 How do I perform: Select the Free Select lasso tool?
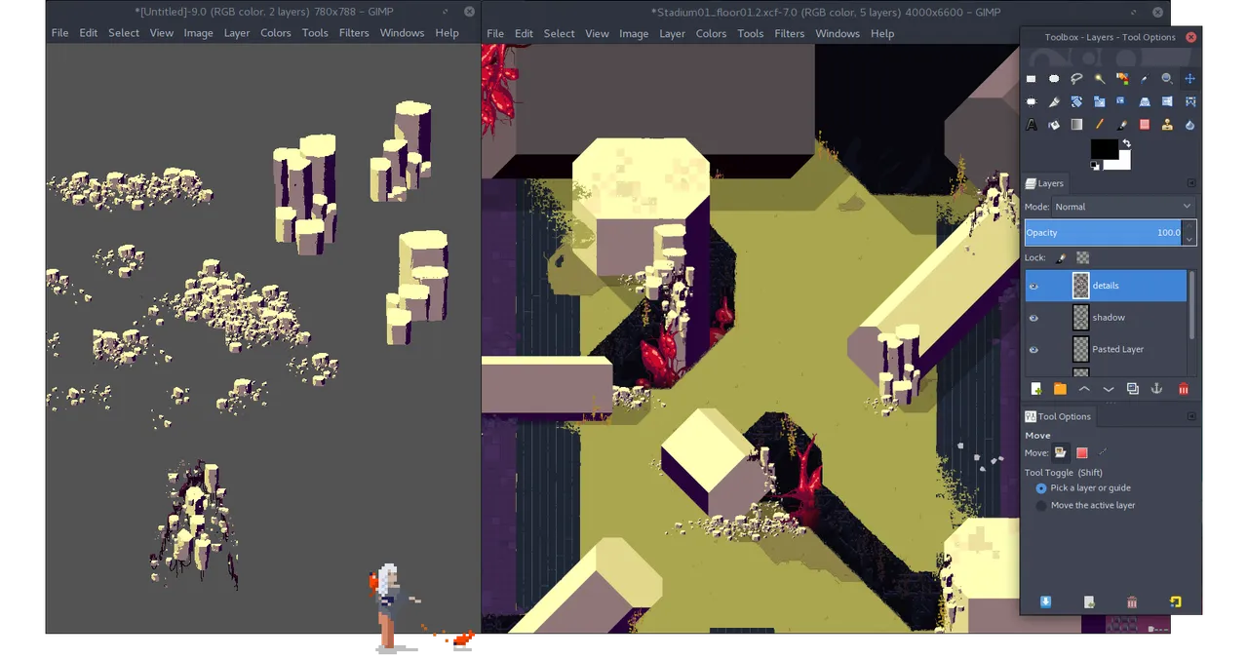pyautogui.click(x=1076, y=79)
